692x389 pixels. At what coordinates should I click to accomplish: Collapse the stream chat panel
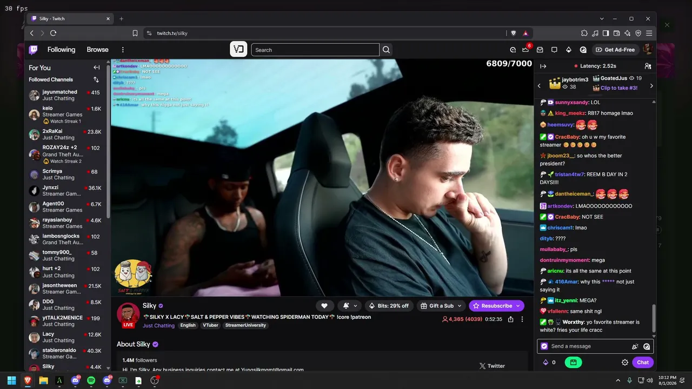tap(543, 66)
